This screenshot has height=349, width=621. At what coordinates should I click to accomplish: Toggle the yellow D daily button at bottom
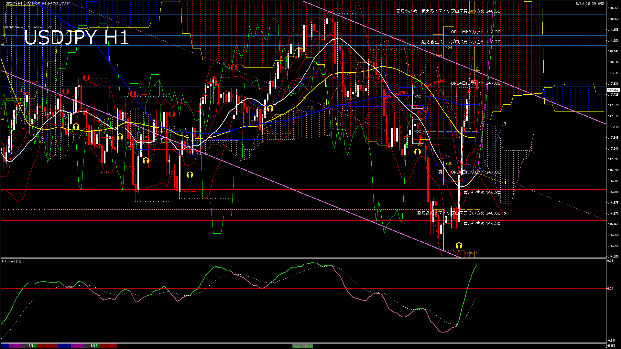477,253
